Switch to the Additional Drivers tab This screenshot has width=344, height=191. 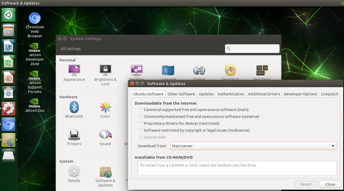pos(264,94)
